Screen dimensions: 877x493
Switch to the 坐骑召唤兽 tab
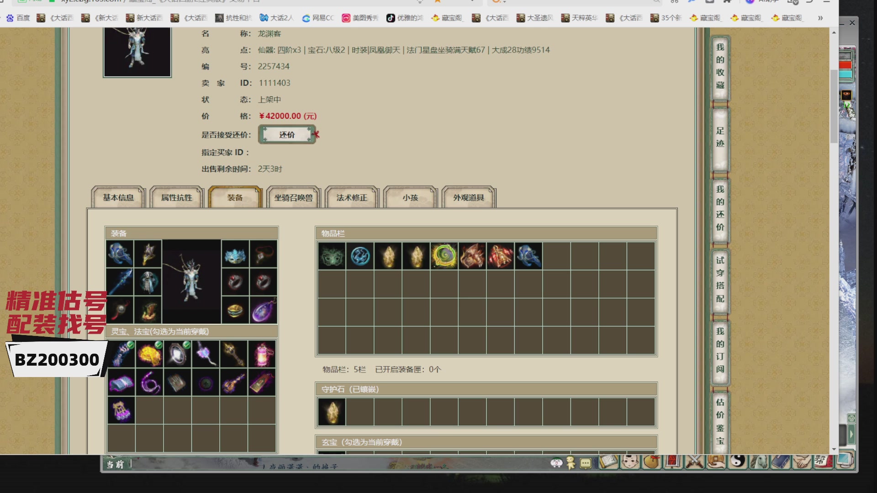coord(293,198)
